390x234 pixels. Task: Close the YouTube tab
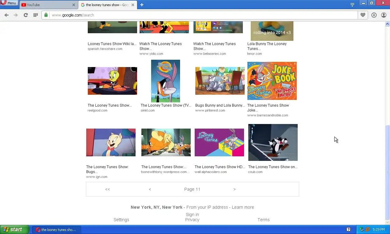pos(73,5)
